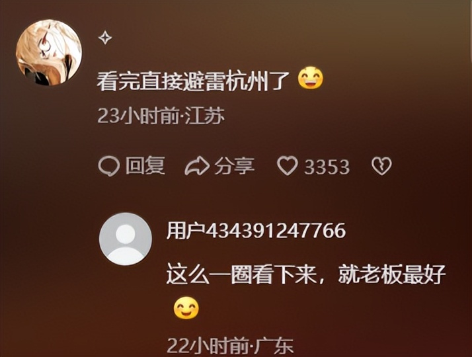The width and height of the screenshot is (472, 357).
Task: Click the 23小时前 timestamp
Action: (x=138, y=116)
